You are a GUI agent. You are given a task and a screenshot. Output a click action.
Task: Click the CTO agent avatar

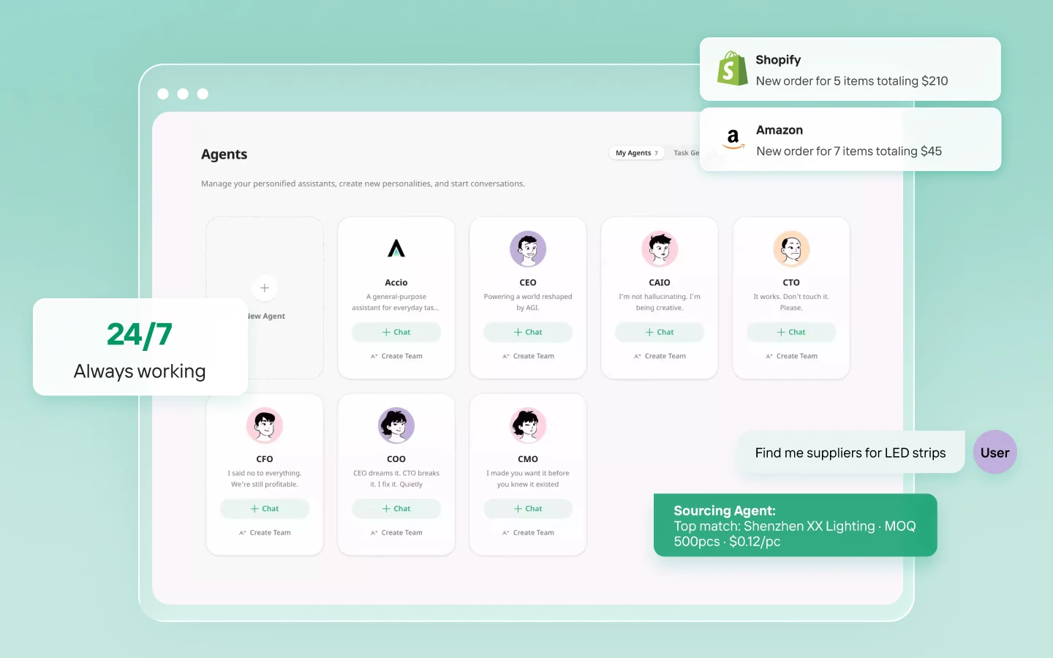(x=791, y=249)
